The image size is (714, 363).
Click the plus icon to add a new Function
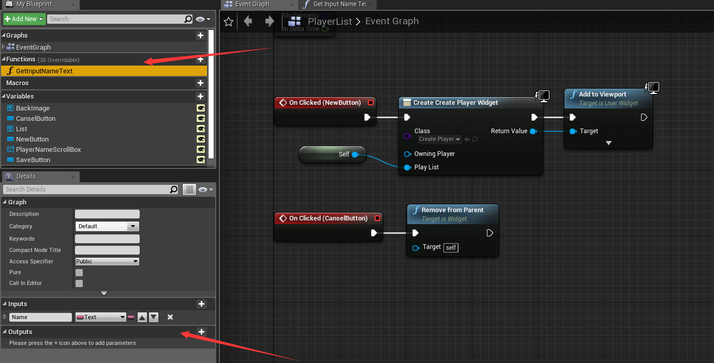pos(201,59)
